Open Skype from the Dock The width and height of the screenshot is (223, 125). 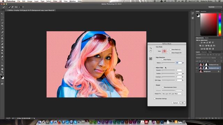coord(75,122)
